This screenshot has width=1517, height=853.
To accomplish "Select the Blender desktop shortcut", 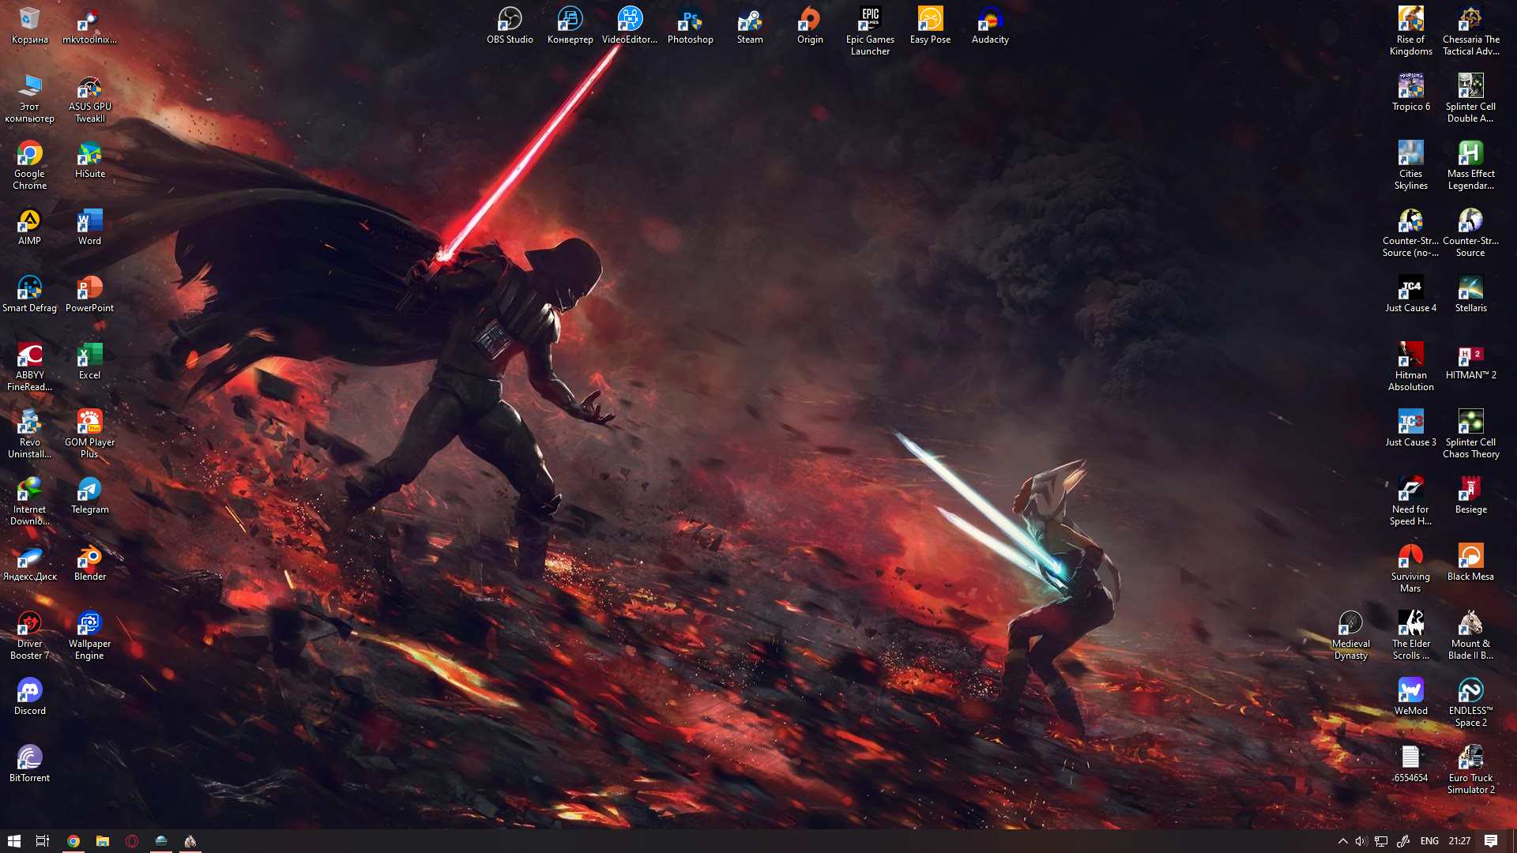I will pos(89,562).
